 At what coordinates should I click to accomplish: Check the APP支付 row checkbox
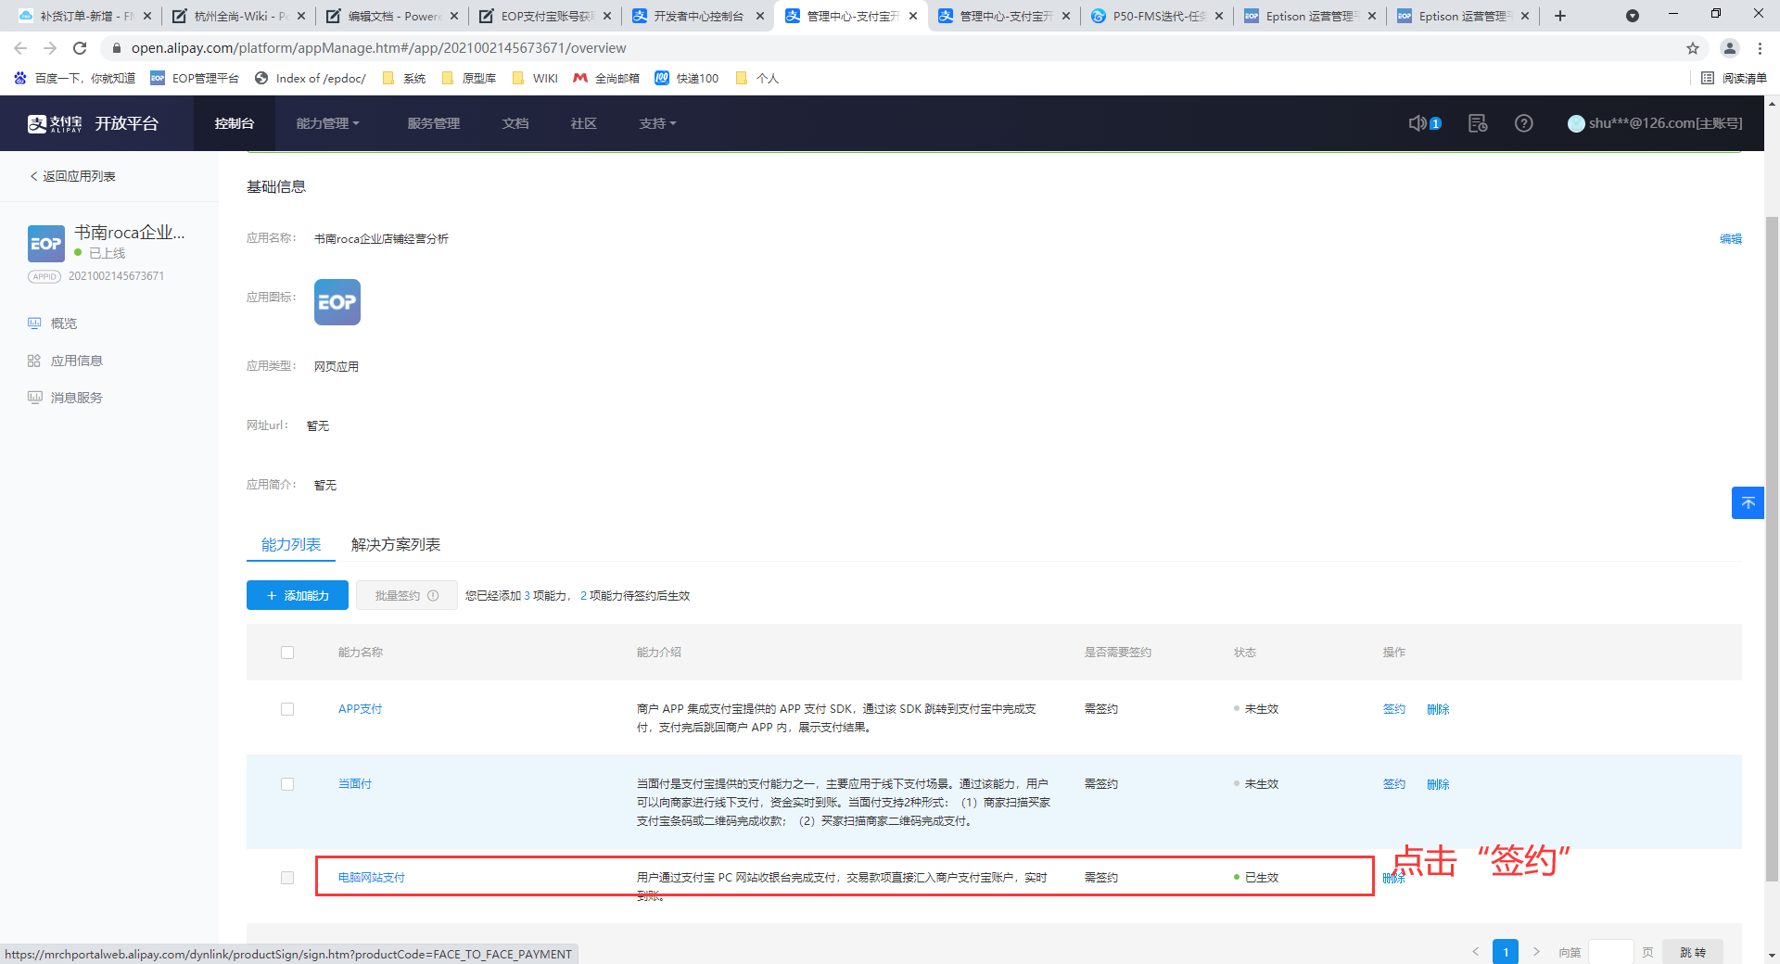point(287,709)
